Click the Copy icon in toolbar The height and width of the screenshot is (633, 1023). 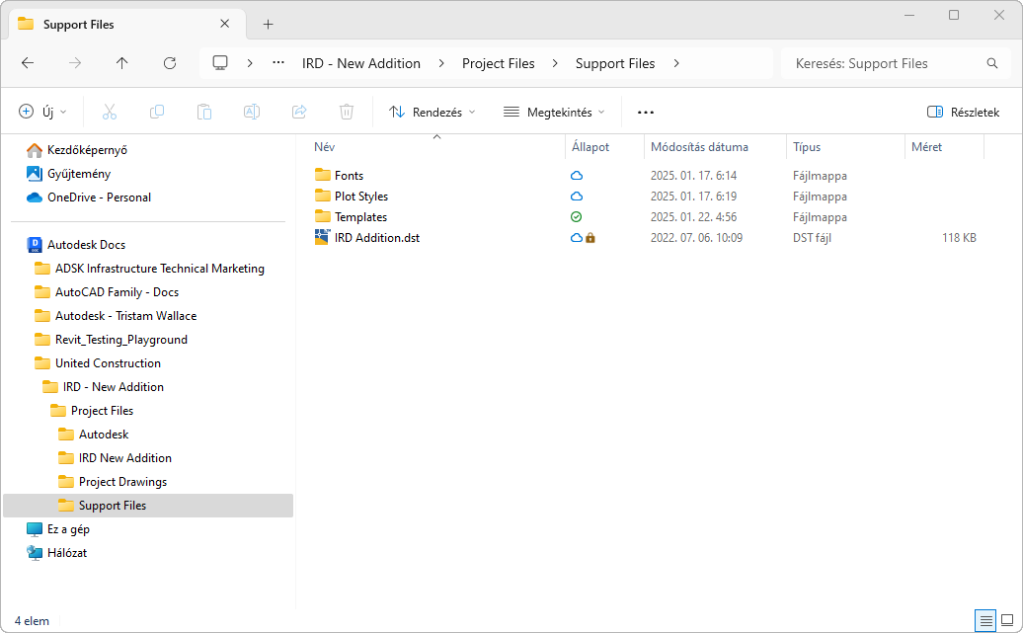coord(157,112)
